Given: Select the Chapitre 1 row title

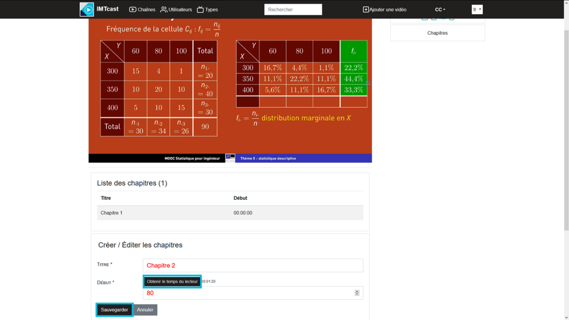Looking at the screenshot, I should [x=111, y=213].
